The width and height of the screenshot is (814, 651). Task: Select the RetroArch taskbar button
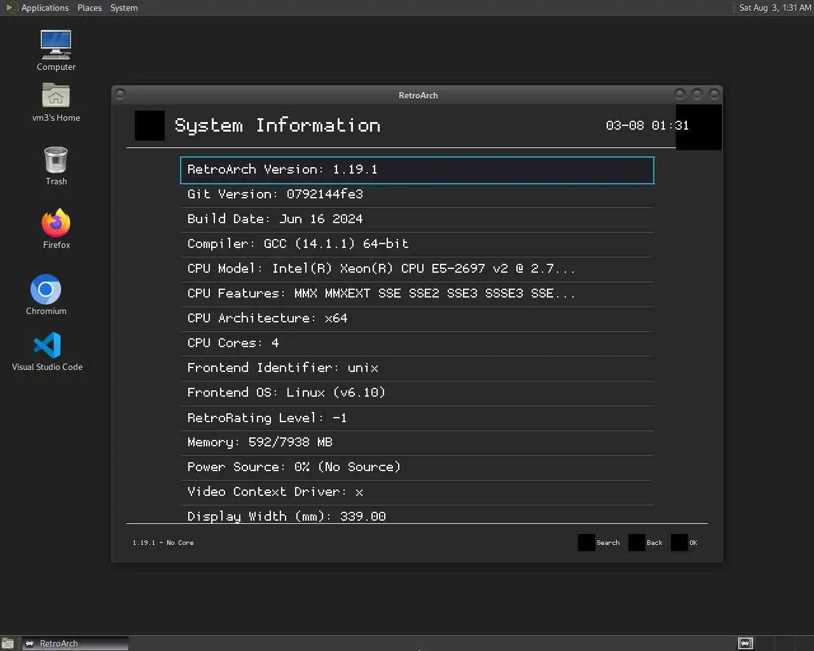click(76, 643)
